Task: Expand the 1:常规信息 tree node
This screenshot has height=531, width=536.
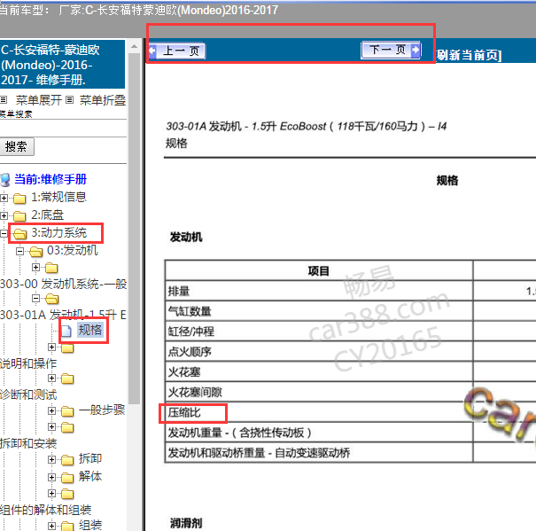Action: pos(4,198)
